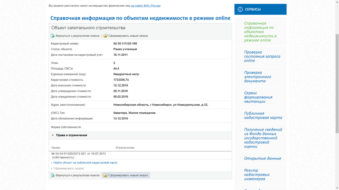
Task: Click the 'Ограничение' column header
Action: 125,147
